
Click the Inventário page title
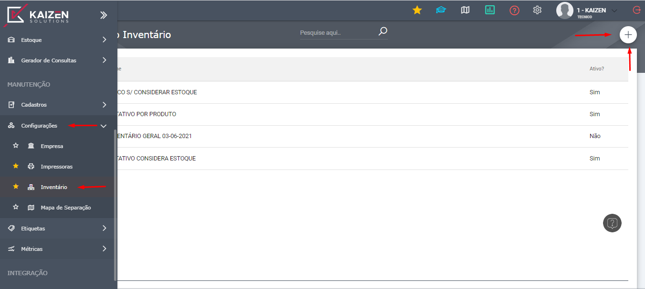(146, 35)
